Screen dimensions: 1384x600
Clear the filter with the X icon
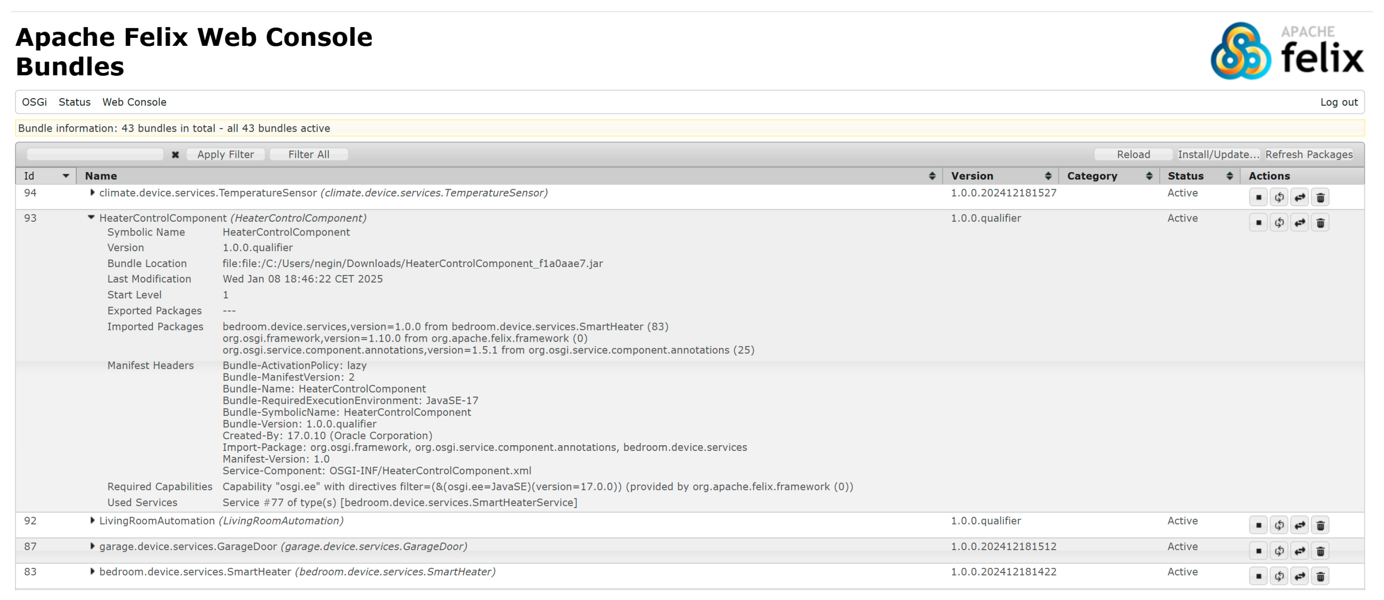pos(175,155)
